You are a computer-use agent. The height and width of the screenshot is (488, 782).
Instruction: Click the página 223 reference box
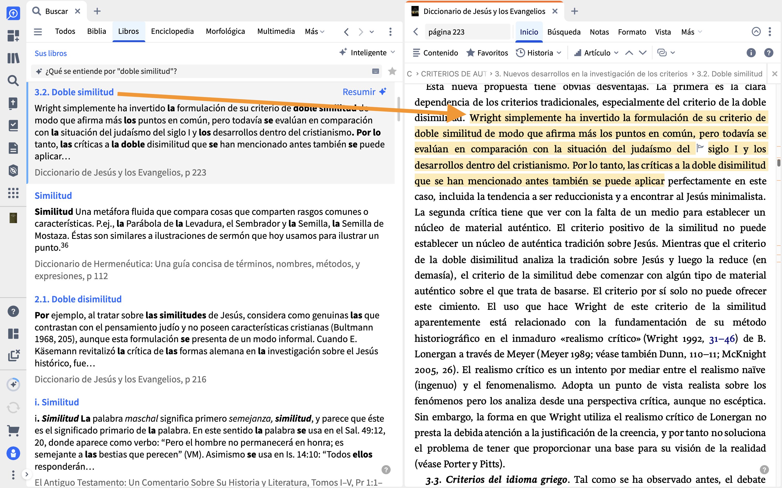click(x=467, y=32)
